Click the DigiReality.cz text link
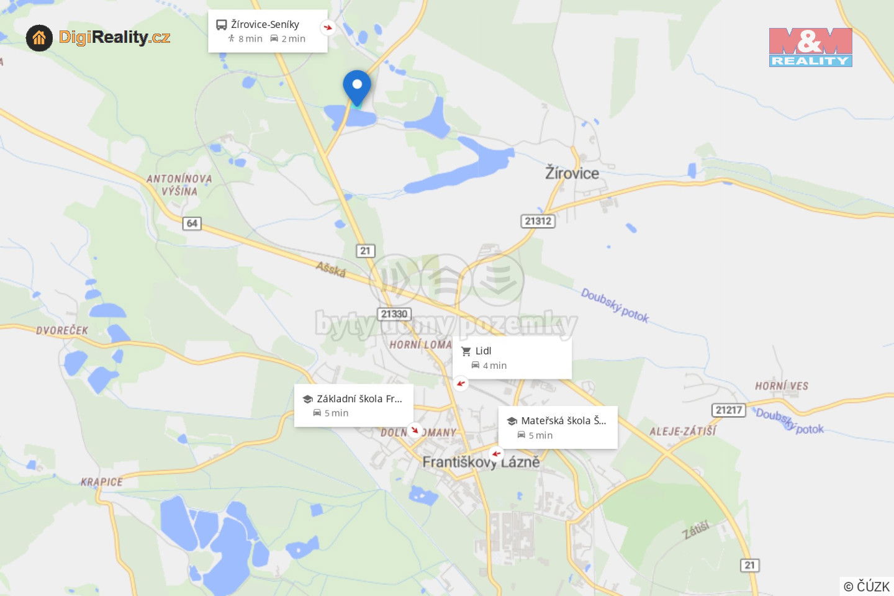The image size is (894, 596). pos(114,37)
